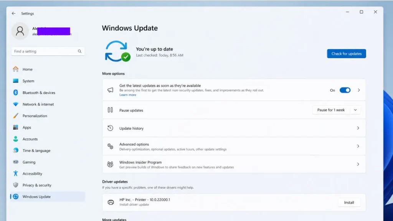Open the Learn more link
This screenshot has height=221, width=393.
pyautogui.click(x=128, y=94)
